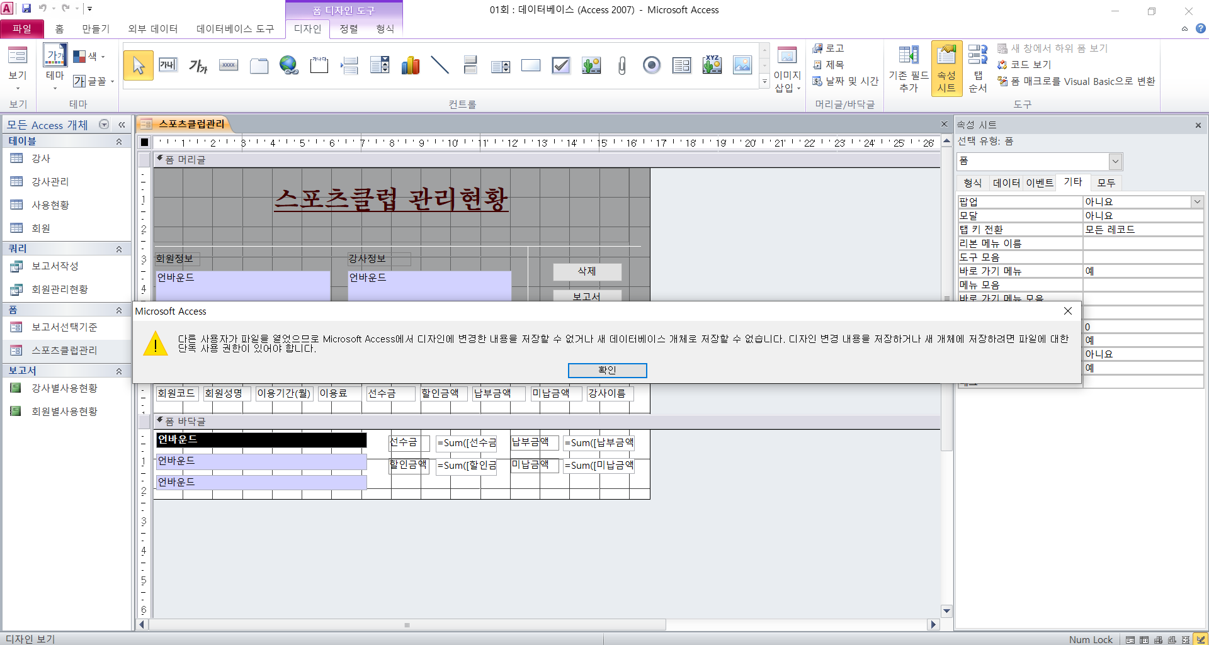
Task: Select the option button control
Action: [652, 65]
